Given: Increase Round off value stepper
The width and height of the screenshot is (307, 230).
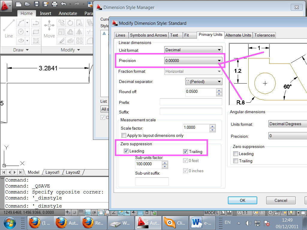Looking at the screenshot, I should [219, 90].
